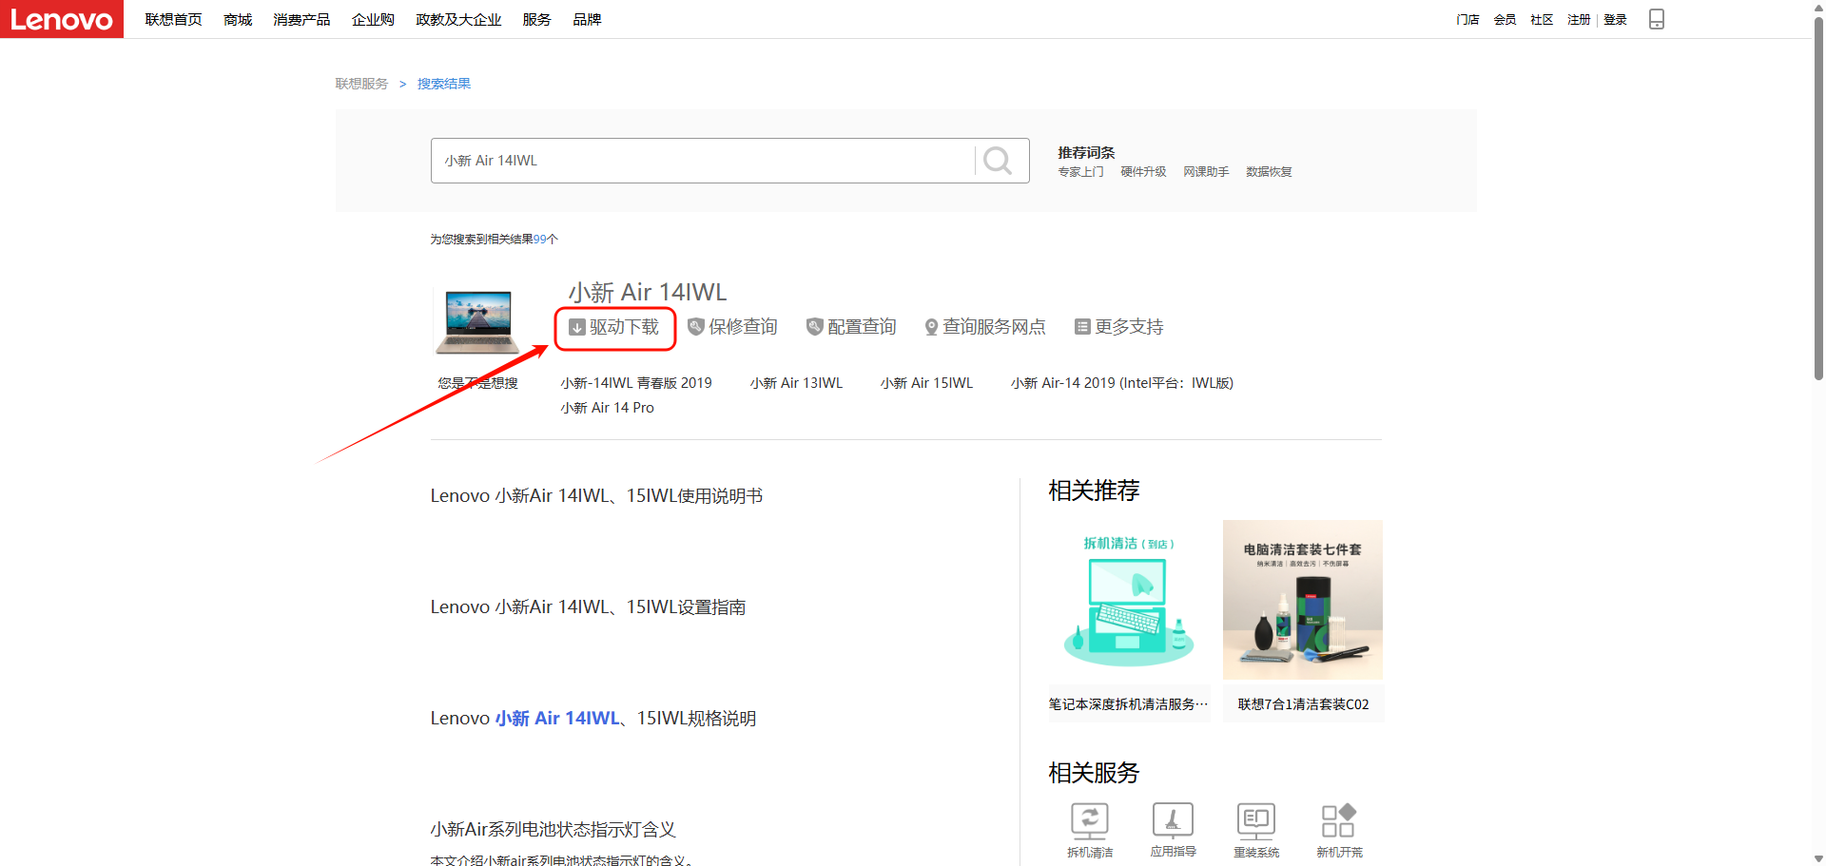Open the 商城 menu item
Screen dimensions: 1826x866
[238, 20]
